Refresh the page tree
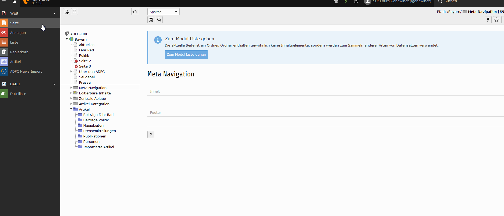This screenshot has height=216, width=504. point(135,12)
